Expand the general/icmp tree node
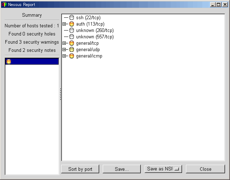The width and height of the screenshot is (230, 180). [64, 56]
